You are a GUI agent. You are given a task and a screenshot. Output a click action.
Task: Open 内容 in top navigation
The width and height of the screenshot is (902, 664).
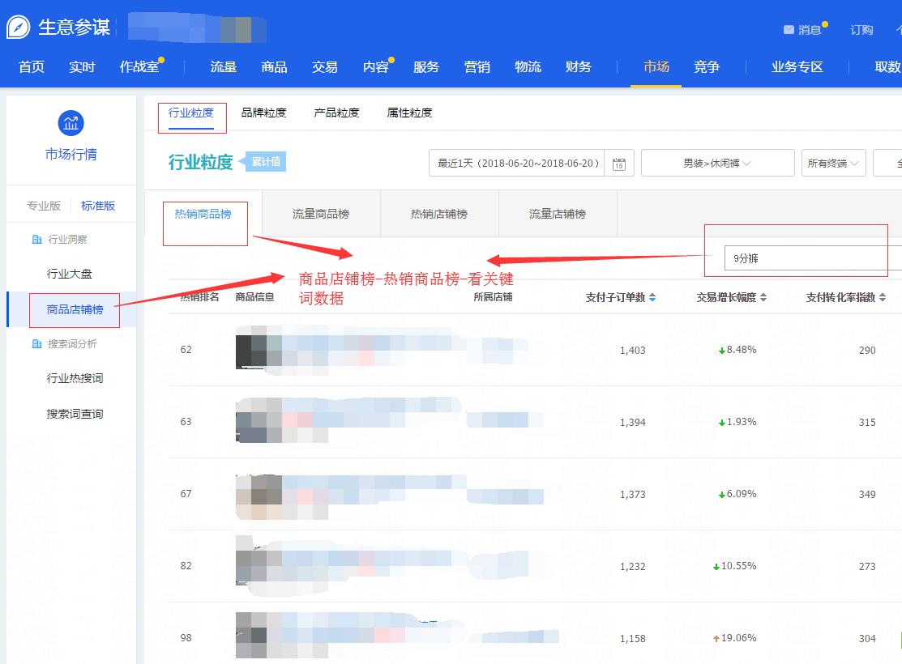point(376,66)
